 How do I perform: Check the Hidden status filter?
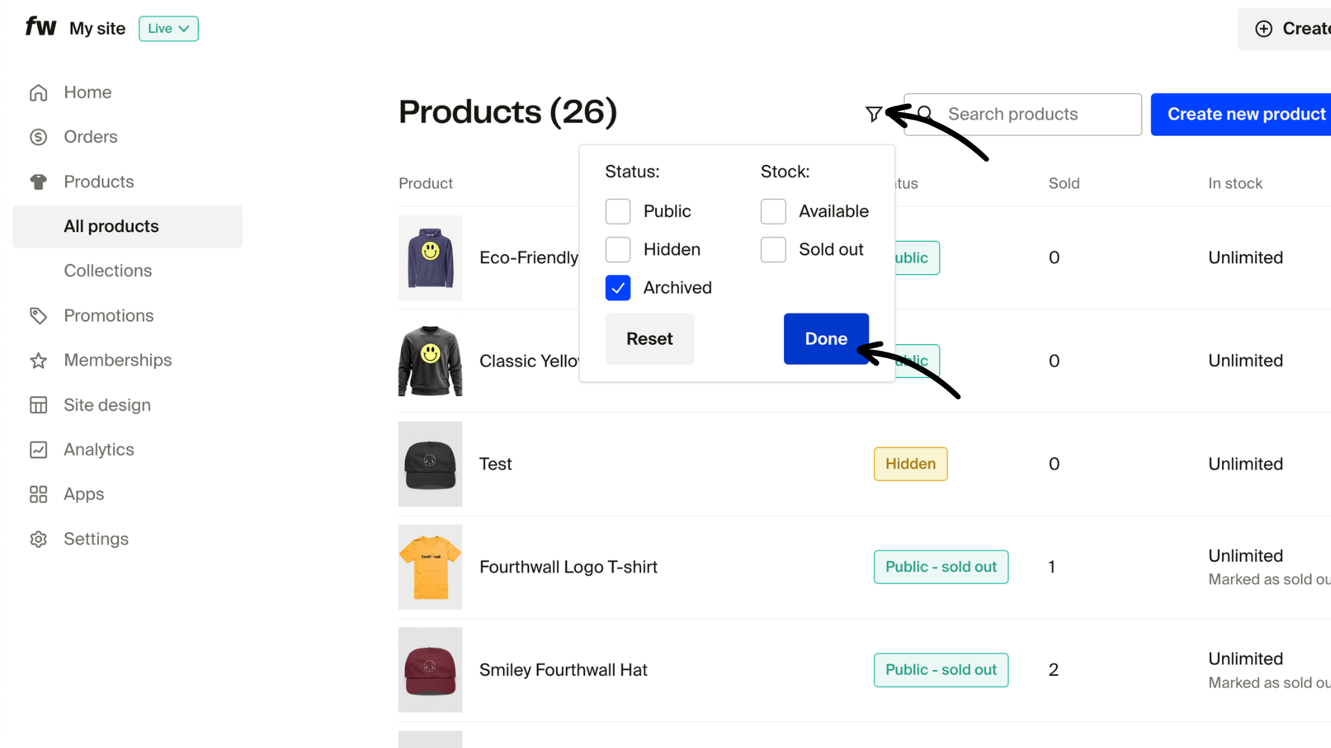[618, 249]
